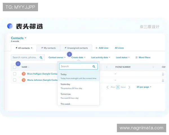169x135 pixels.
Task: Select the All contacts tab
Action: (x=24, y=48)
